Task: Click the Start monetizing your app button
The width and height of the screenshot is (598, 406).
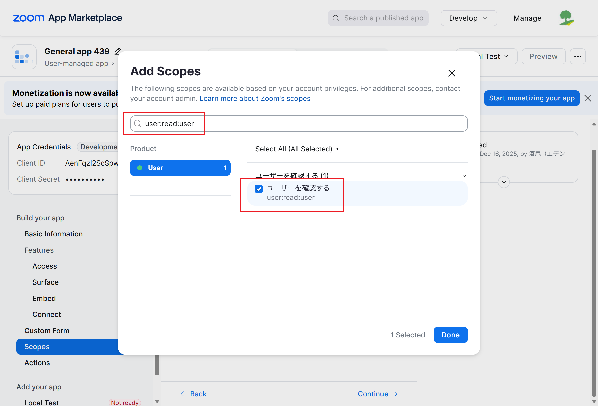Action: (x=531, y=98)
